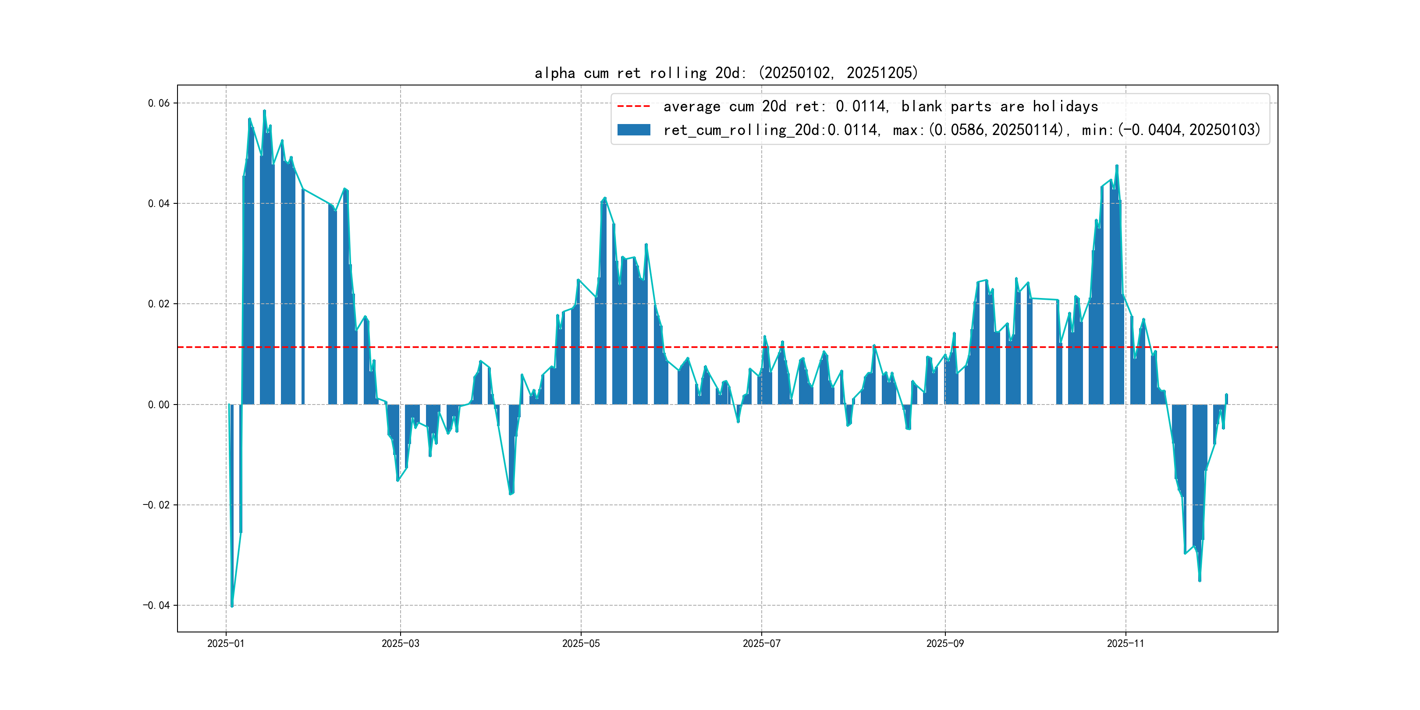1420x710 pixels.
Task: Click the 2025-01 x-axis tick label
Action: click(x=225, y=643)
